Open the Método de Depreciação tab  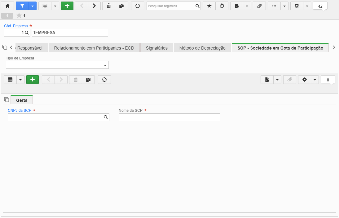(202, 48)
